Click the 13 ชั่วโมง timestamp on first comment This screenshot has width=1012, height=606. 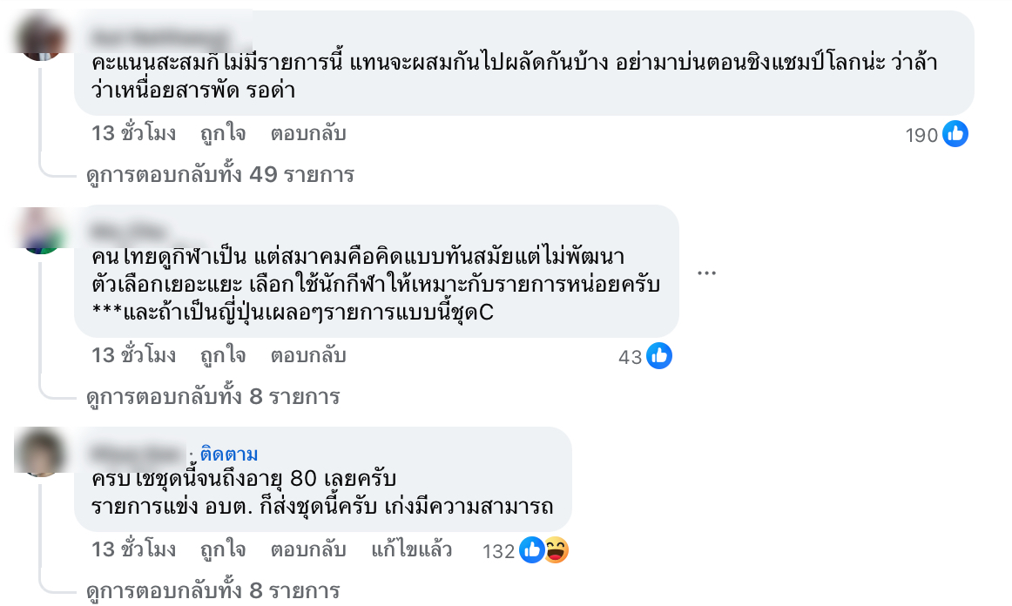(133, 133)
